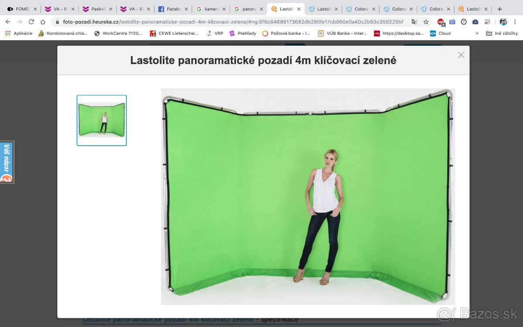
Task: Click the user profile avatar icon
Action: click(503, 22)
